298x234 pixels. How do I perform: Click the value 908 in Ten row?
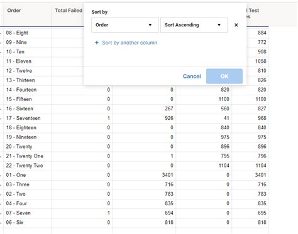tap(262, 51)
